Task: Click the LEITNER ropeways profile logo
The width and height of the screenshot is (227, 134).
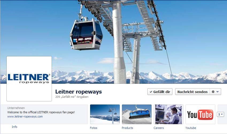Action: (29, 79)
